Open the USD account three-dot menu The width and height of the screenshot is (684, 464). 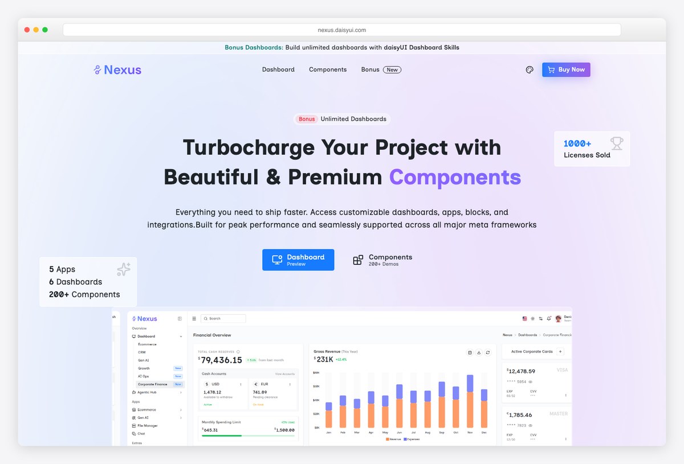(241, 384)
